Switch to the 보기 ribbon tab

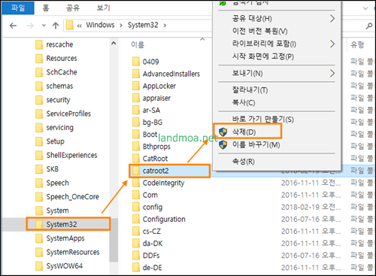click(103, 8)
